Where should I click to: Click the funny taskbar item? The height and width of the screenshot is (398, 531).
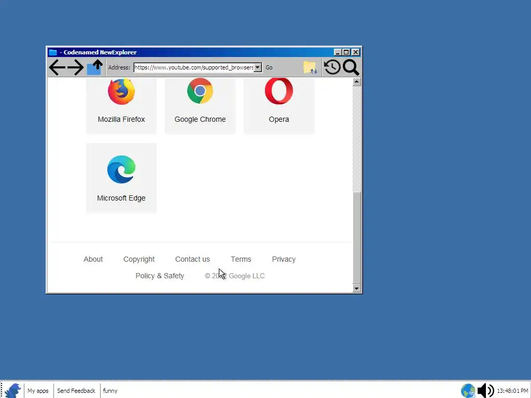click(x=110, y=391)
